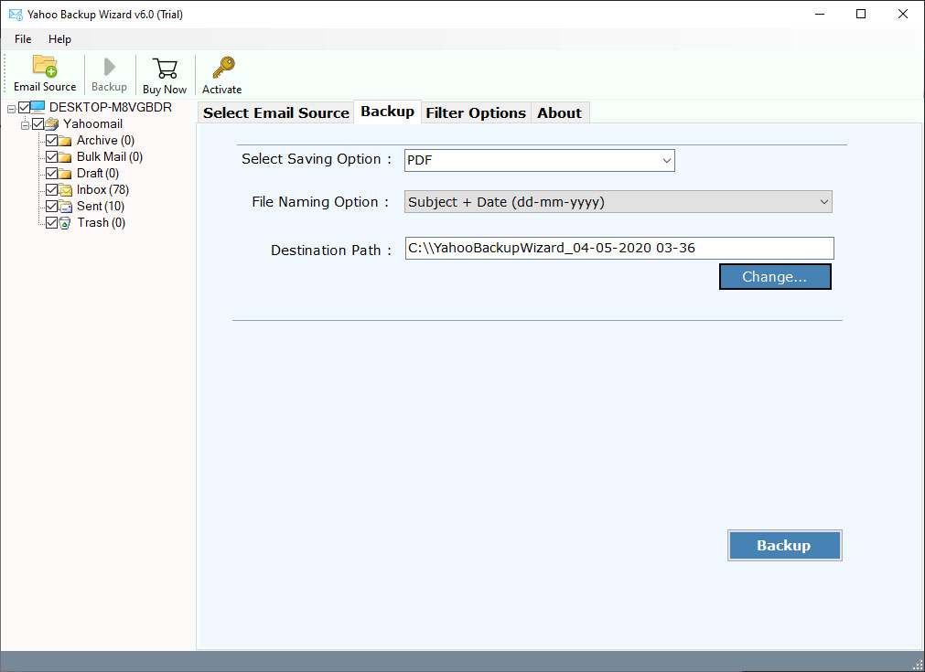Screen dimensions: 925x672
Task: Toggle the Trash (0) checkbox
Action: click(52, 223)
